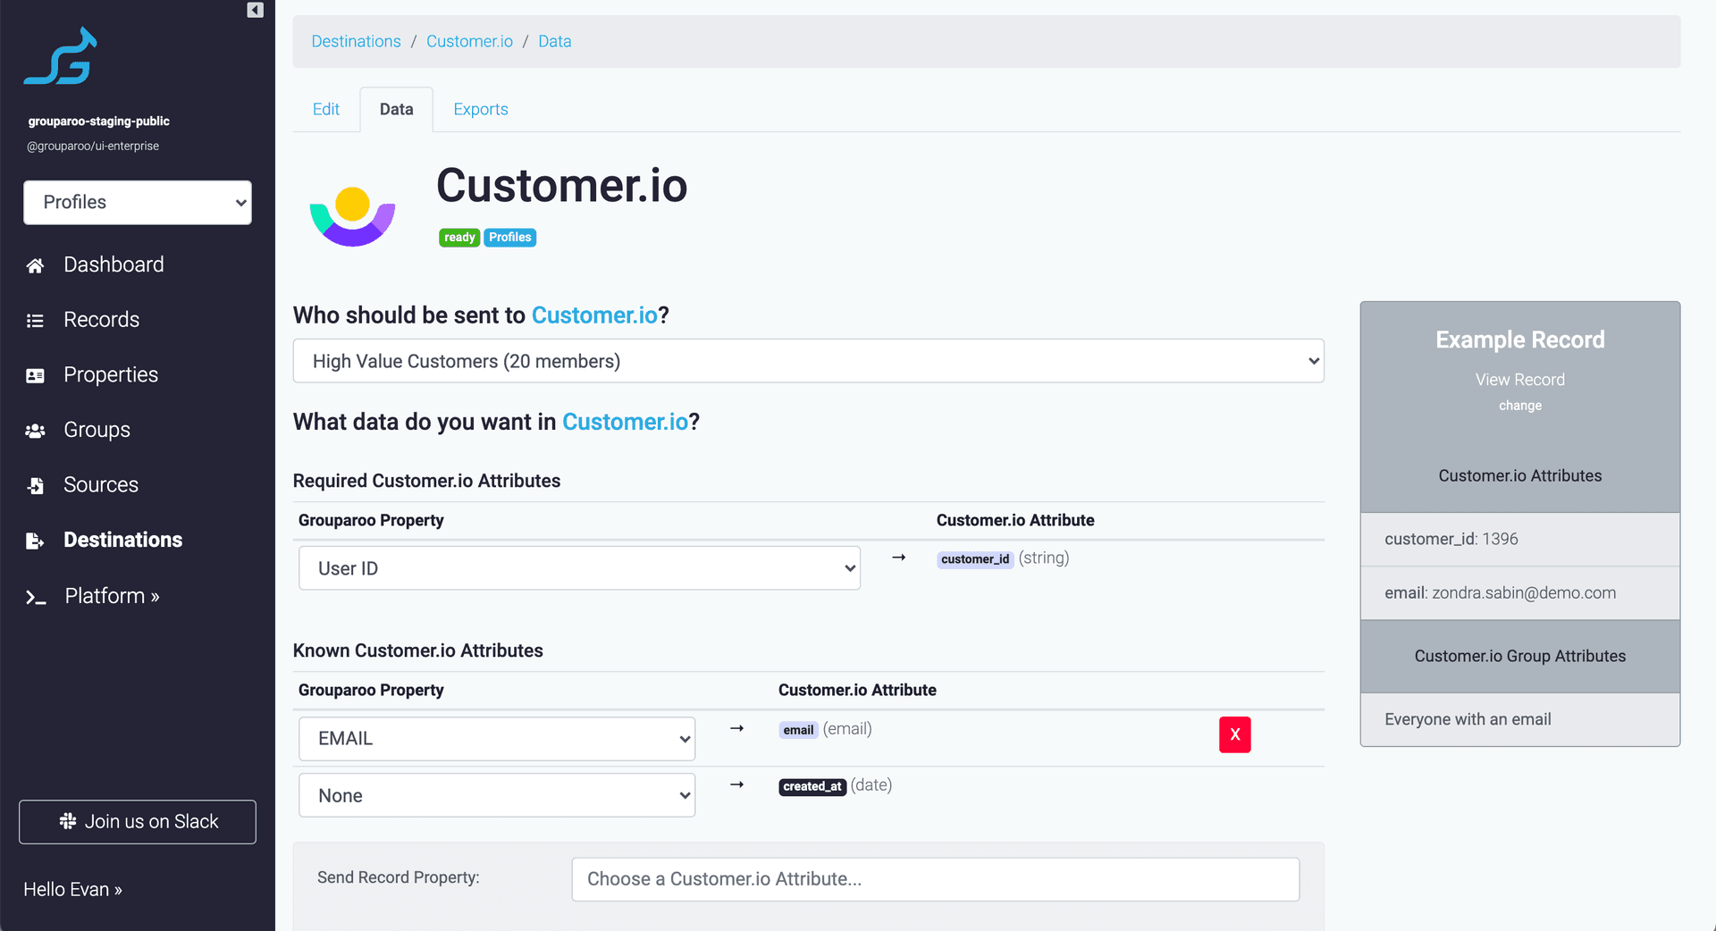Image resolution: width=1716 pixels, height=931 pixels.
Task: Open Dashboard from the sidebar
Action: coord(114,264)
